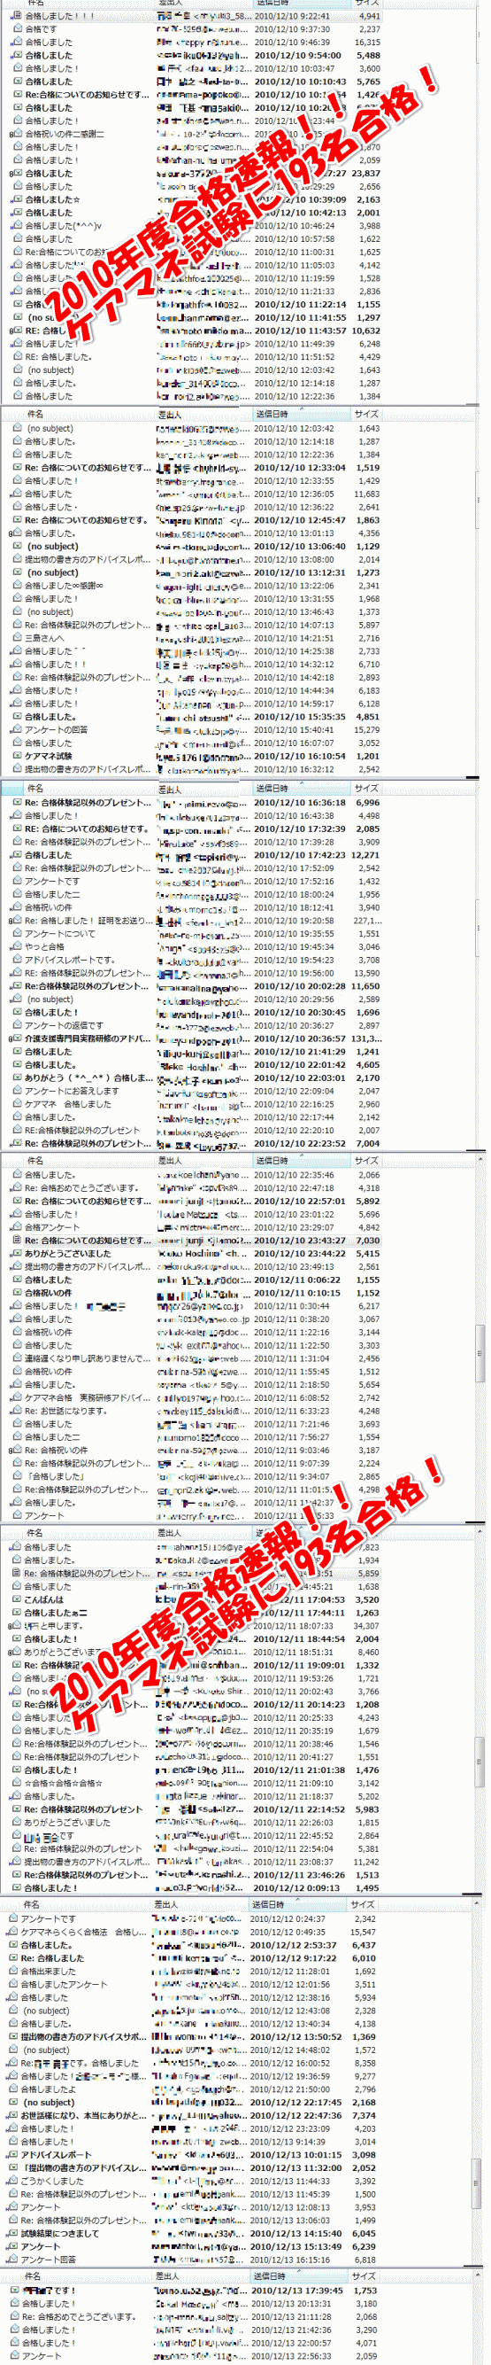This screenshot has height=2365, width=491.
Task: Expand thread marker beside '合格祝いの件ご感謝ニ' email
Action: tap(9, 135)
